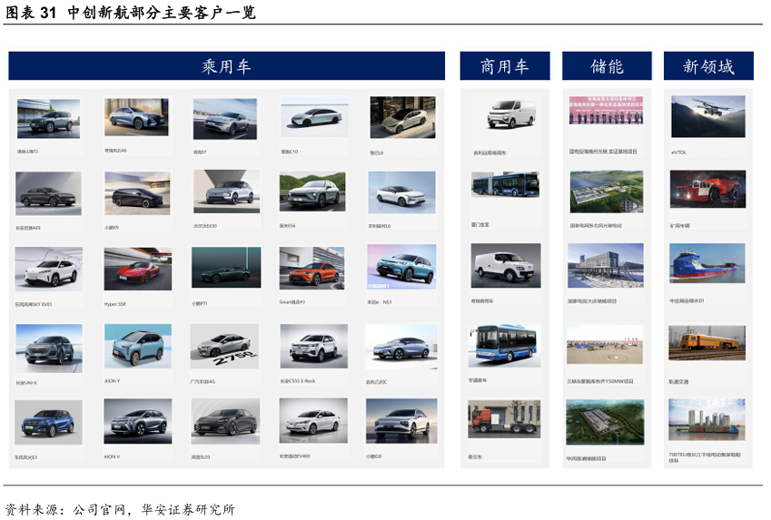Image resolution: width=771 pixels, height=520 pixels.
Task: Open the teal AION Y car thumbnail
Action: pos(138,346)
